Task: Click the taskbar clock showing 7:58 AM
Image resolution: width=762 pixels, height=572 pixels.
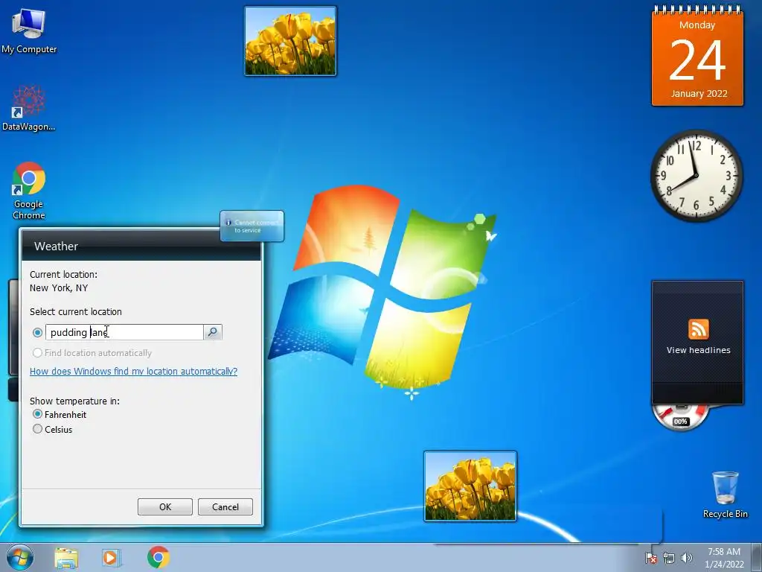Action: click(x=724, y=558)
